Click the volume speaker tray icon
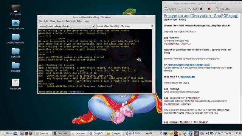Screen dimensions: 242x136 [208, 133]
